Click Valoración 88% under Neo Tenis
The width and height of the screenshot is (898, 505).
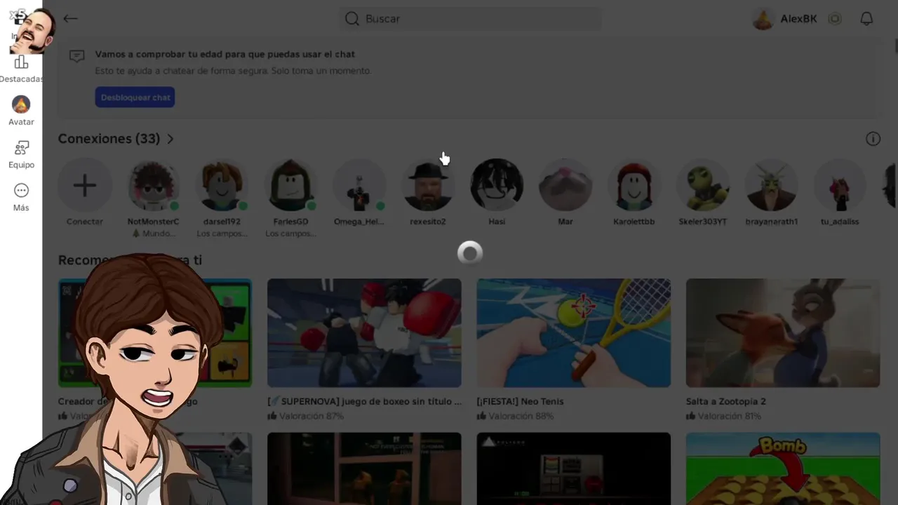pyautogui.click(x=516, y=416)
